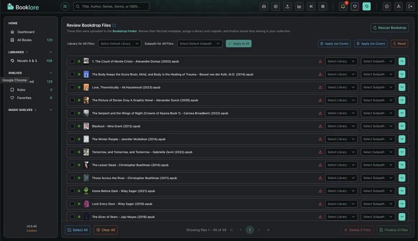Open the theme palette icon
This screenshot has width=418, height=241.
366,6
